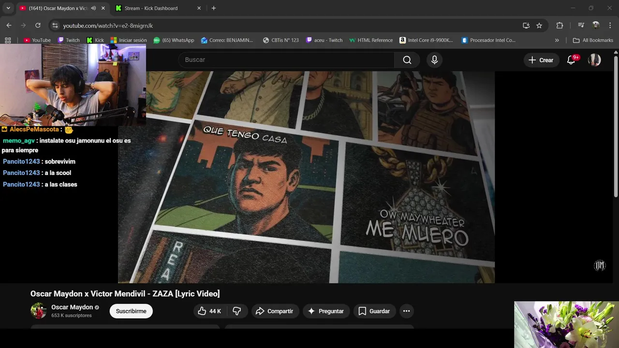Switch to Stream - Kick Dashboard tab
Viewport: 619px width, 348px height.
(x=151, y=8)
